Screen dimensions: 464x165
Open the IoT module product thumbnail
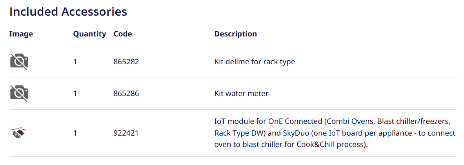point(19,133)
